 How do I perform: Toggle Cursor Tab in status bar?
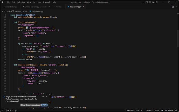click(130, 110)
